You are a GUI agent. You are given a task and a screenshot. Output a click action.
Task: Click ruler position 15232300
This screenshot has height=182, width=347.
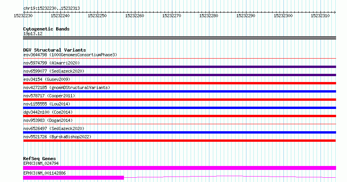[283, 16]
